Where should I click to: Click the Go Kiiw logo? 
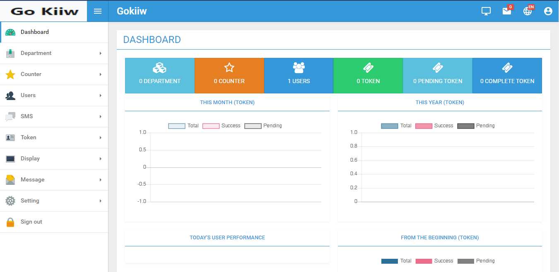coord(44,11)
